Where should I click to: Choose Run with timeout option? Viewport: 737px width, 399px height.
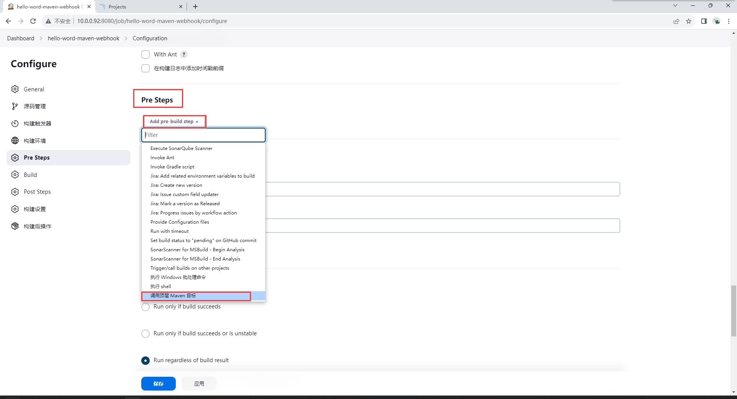(203, 231)
